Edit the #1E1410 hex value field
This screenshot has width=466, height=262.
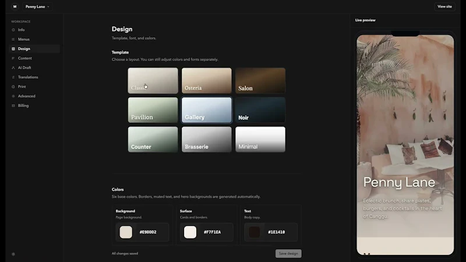point(276,232)
